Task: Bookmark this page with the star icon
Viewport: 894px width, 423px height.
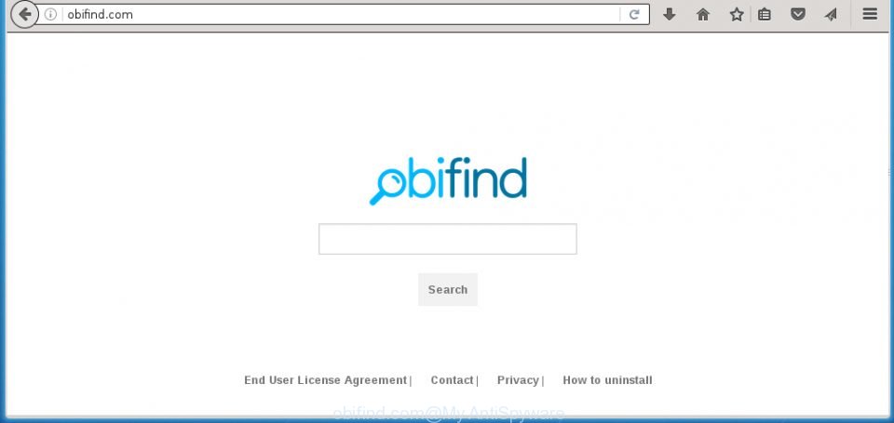Action: point(737,15)
